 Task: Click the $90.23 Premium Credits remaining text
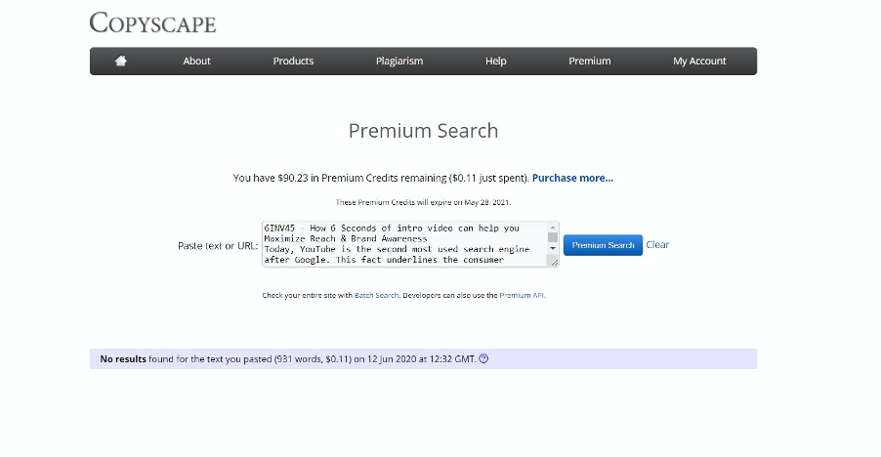(382, 178)
